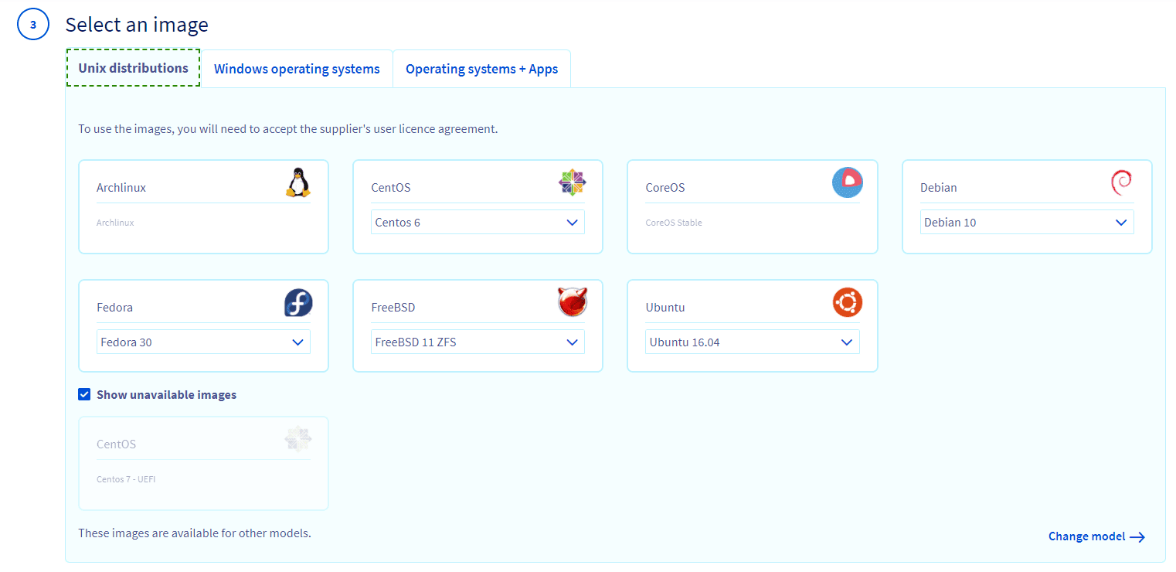Click the FreeBSD red daemon logo
1176x572 pixels.
point(572,301)
